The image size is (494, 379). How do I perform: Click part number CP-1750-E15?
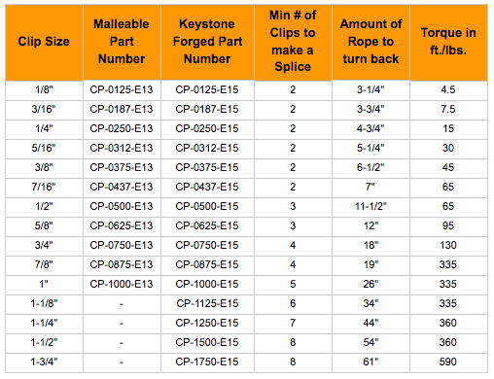[207, 362]
